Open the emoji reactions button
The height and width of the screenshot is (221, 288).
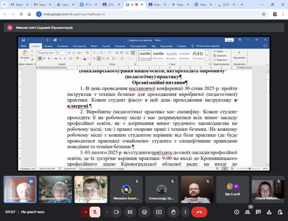[144, 211]
